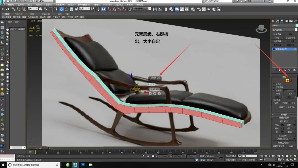The width and height of the screenshot is (298, 168).
Task: Open the Civil View menu
Action: (107, 5)
